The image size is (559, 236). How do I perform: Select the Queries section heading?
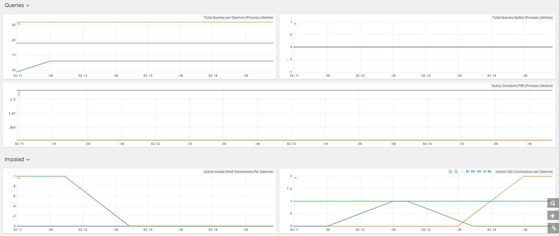14,5
